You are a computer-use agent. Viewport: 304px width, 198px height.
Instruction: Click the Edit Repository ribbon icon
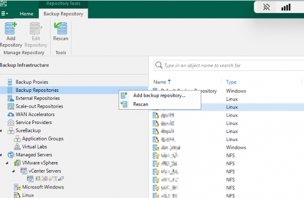point(36,28)
